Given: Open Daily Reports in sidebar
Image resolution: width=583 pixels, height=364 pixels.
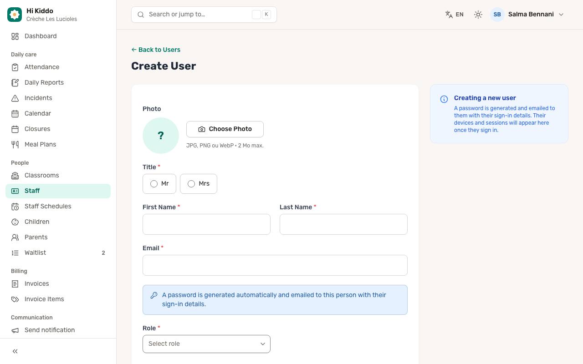Looking at the screenshot, I should coord(58,82).
